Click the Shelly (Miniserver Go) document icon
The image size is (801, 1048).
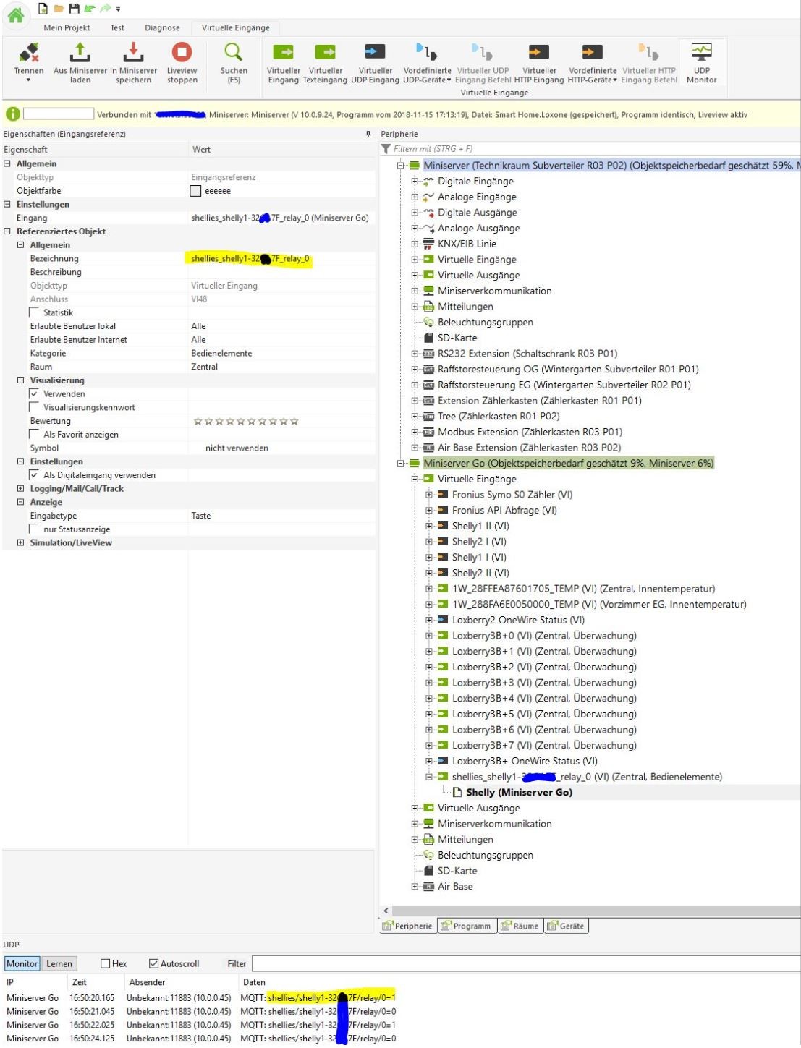point(457,792)
